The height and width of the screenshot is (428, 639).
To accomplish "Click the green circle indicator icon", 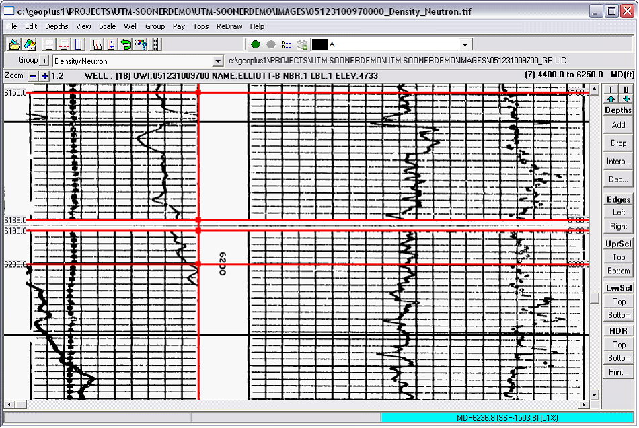I will [256, 44].
